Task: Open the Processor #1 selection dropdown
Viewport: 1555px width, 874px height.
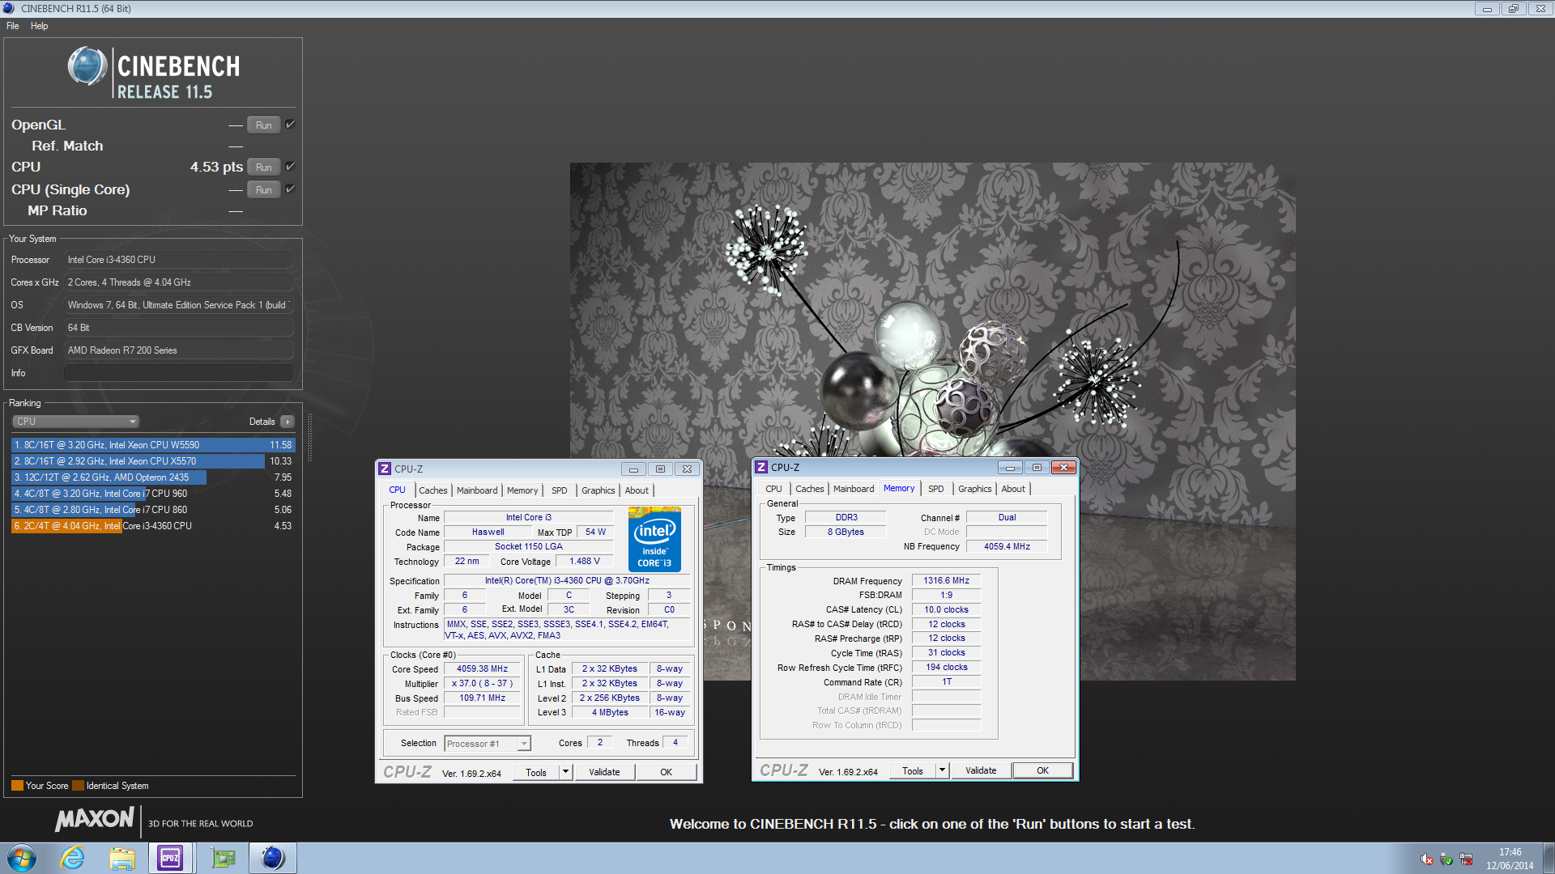Action: 488,744
